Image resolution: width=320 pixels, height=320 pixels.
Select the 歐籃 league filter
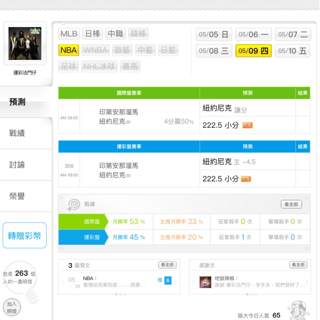point(122,50)
